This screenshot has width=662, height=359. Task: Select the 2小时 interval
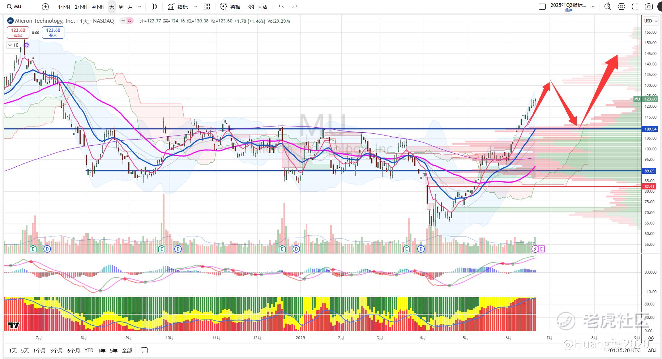(x=81, y=7)
